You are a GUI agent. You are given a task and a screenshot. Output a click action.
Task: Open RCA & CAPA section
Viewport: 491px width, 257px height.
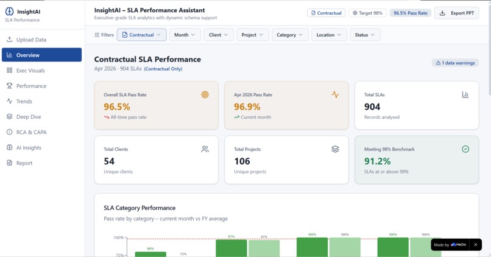41,132
